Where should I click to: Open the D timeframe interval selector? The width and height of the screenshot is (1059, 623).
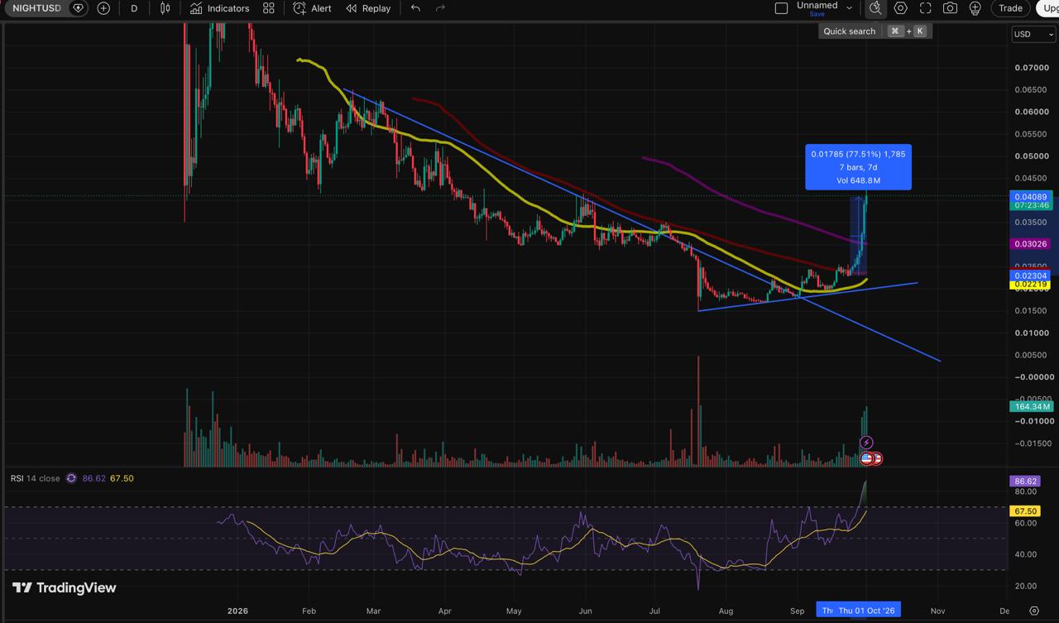(134, 8)
